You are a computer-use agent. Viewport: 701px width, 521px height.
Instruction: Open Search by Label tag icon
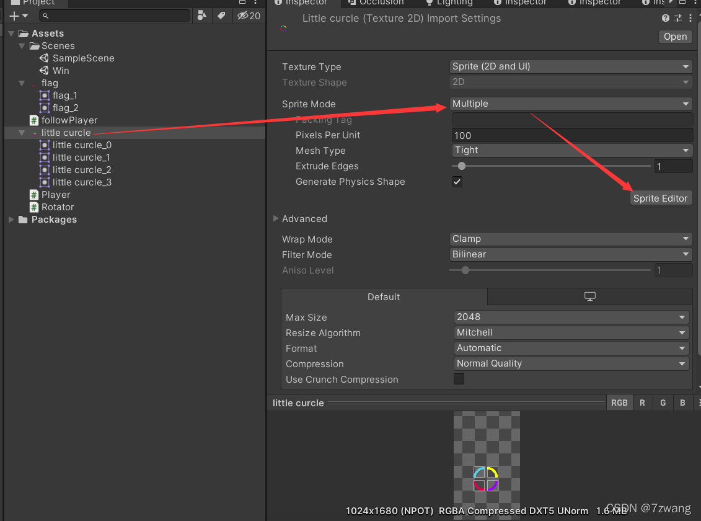pyautogui.click(x=221, y=16)
